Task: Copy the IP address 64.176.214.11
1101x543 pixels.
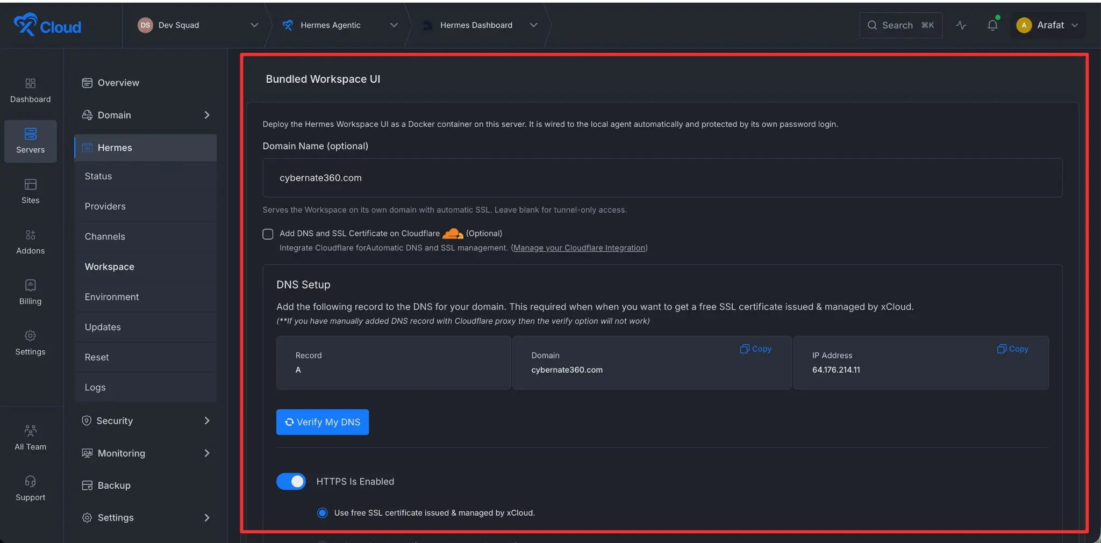Action: coord(1012,349)
